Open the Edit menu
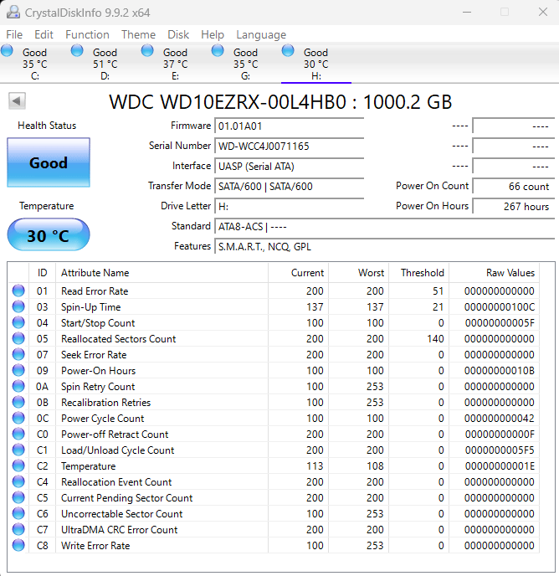This screenshot has height=576, width=559. click(x=44, y=34)
